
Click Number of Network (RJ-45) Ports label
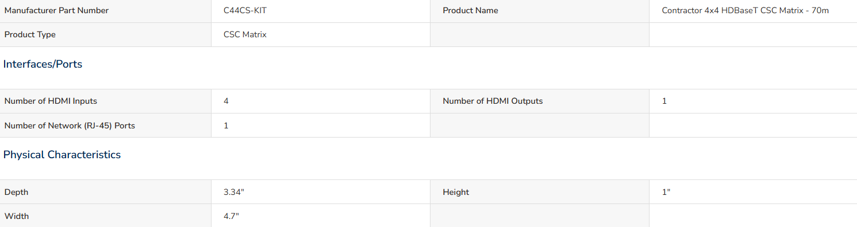click(70, 125)
